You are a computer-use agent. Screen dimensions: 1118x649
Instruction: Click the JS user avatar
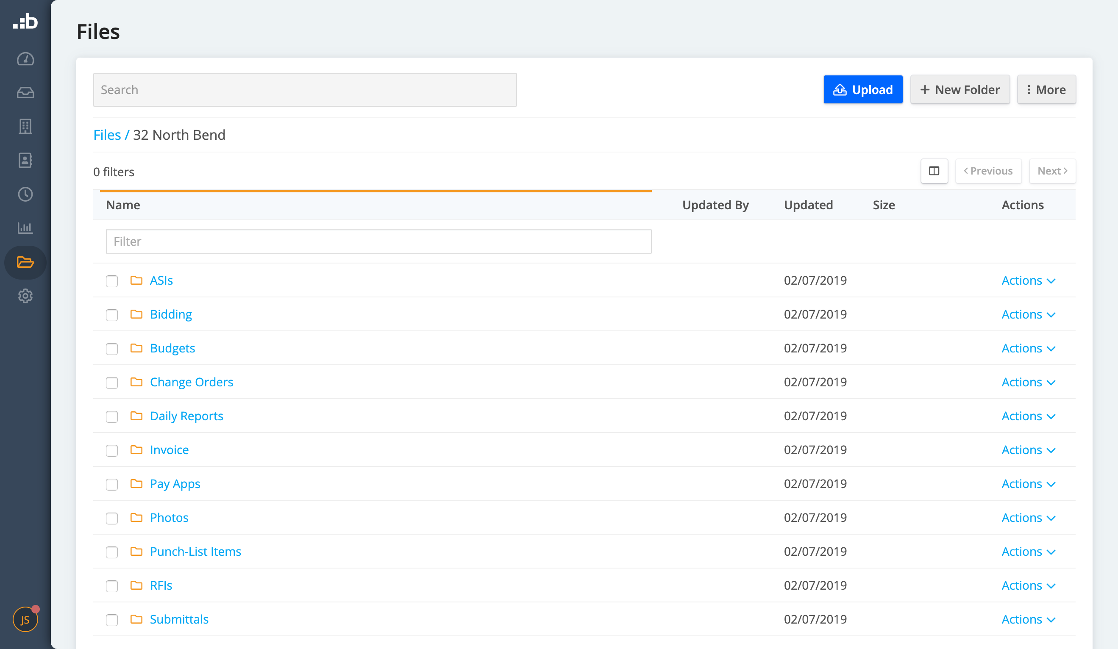tap(25, 619)
